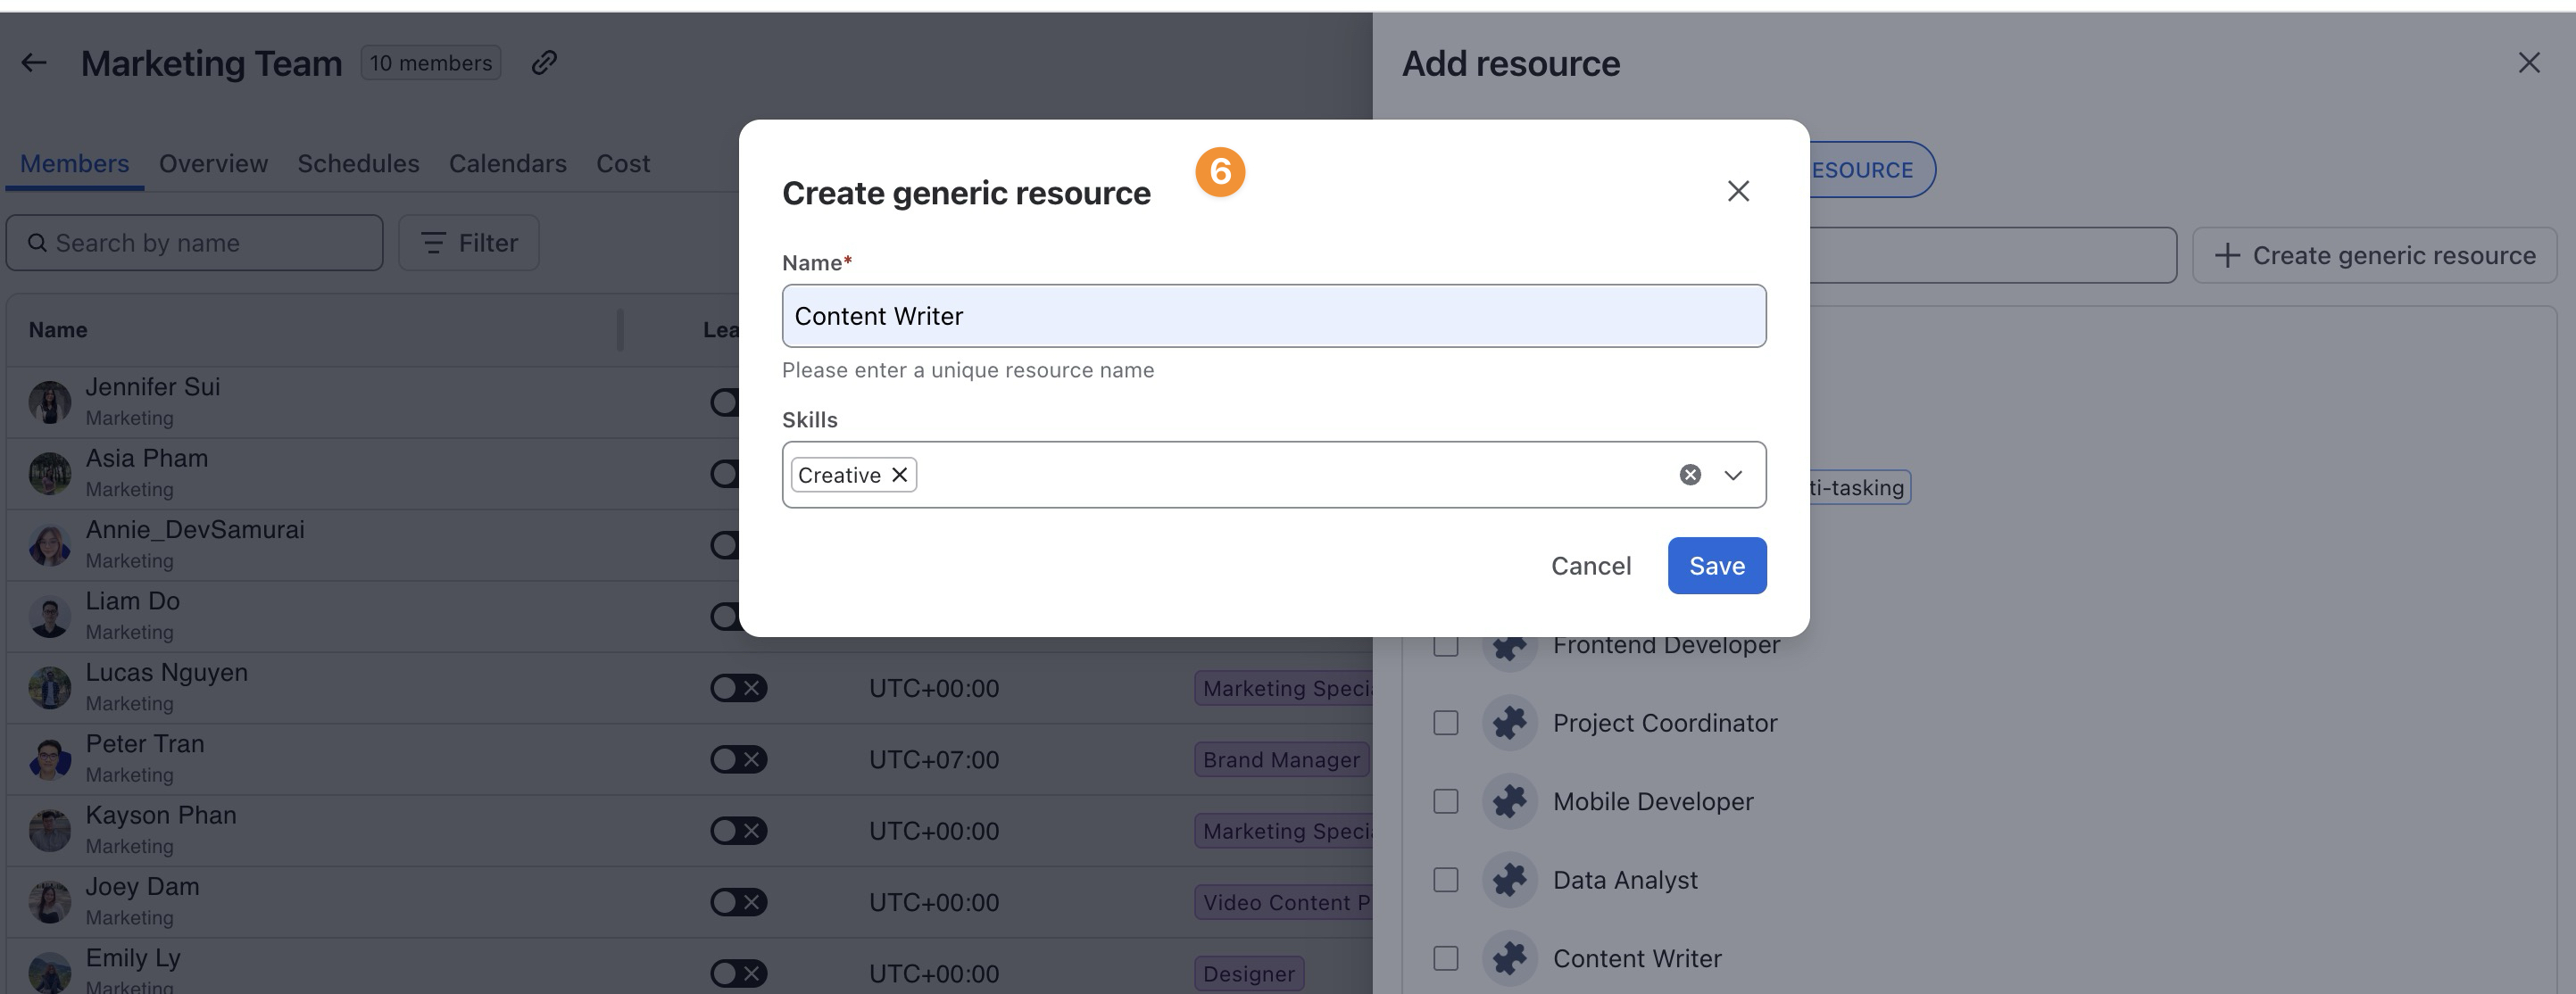
Task: Check the Mobile Developer checkbox
Action: pyautogui.click(x=1446, y=801)
